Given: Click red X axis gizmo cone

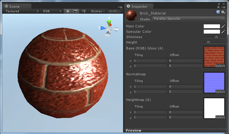Looking at the screenshot, I should coord(110,25).
